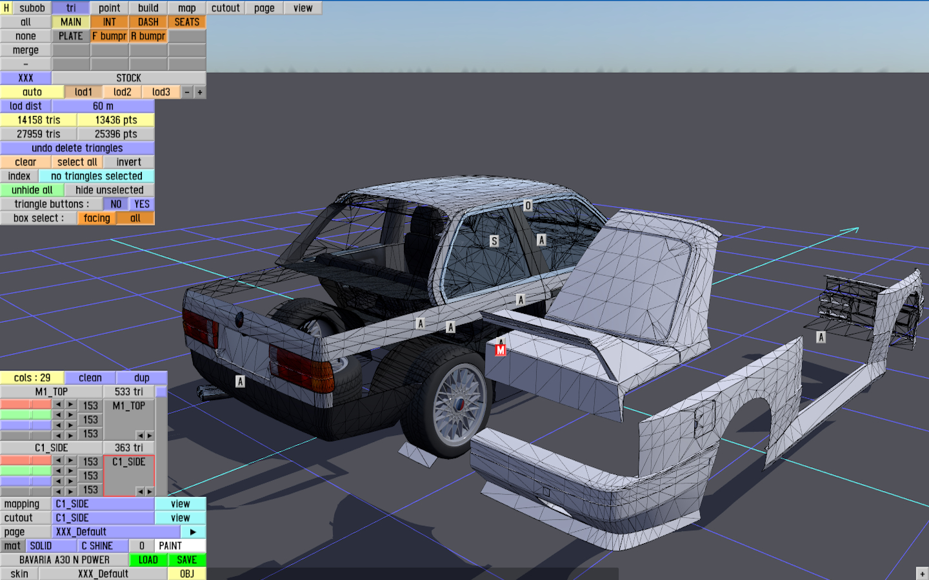Viewport: 929px width, 580px height.
Task: Increase the M1_TOP red value with the right arrow
Action: coord(71,405)
